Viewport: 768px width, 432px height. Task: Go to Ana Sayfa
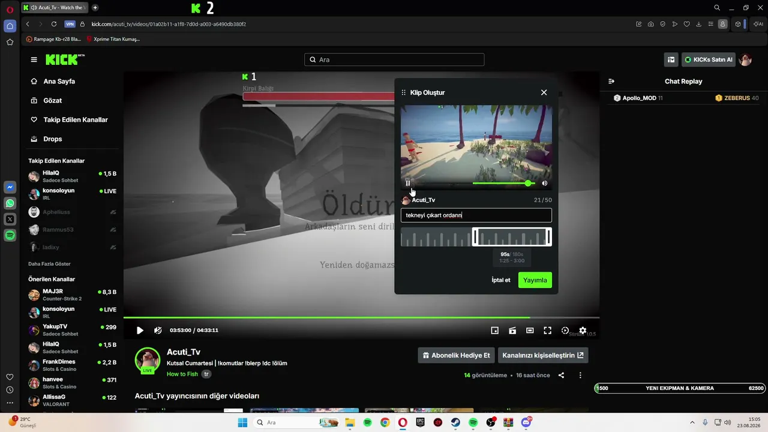59,81
